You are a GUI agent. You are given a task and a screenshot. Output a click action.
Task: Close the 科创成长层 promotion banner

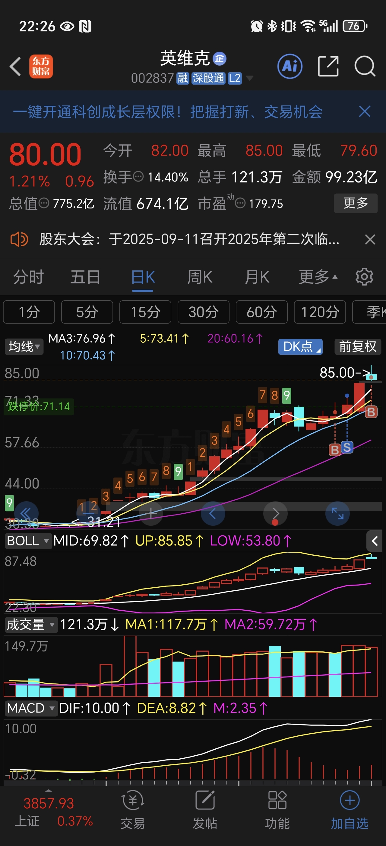(x=365, y=112)
